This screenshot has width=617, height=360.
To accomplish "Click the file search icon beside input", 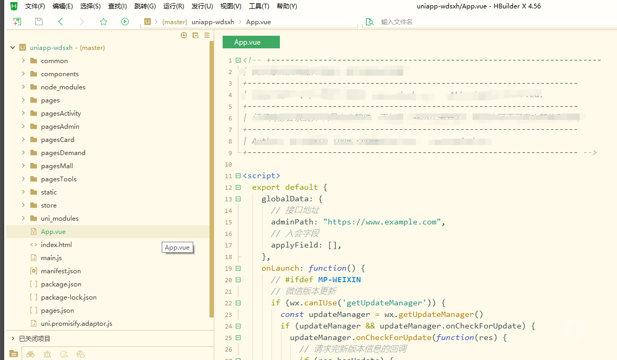I will tap(370, 22).
